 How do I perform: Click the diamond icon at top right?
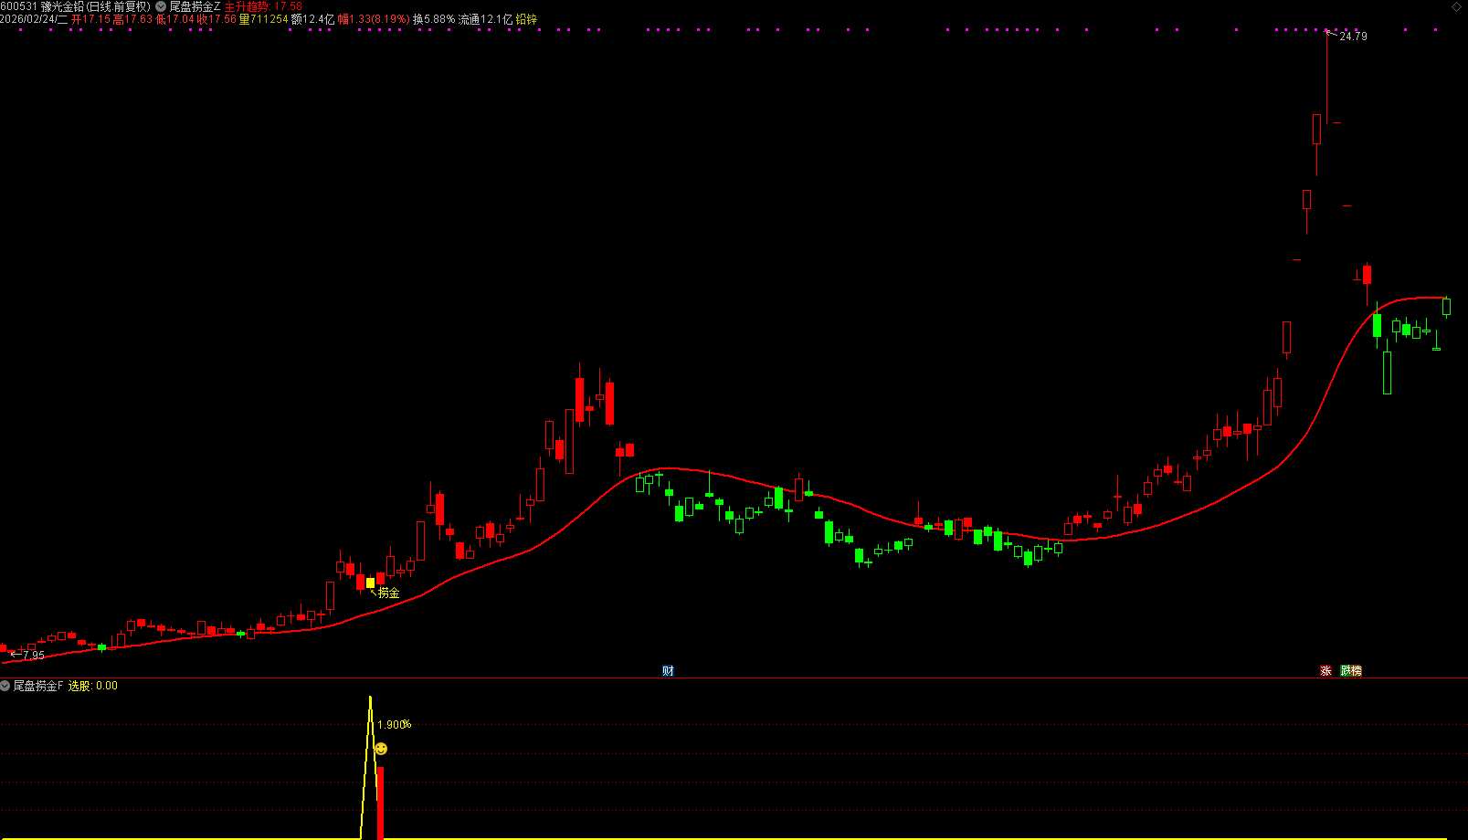click(1456, 6)
